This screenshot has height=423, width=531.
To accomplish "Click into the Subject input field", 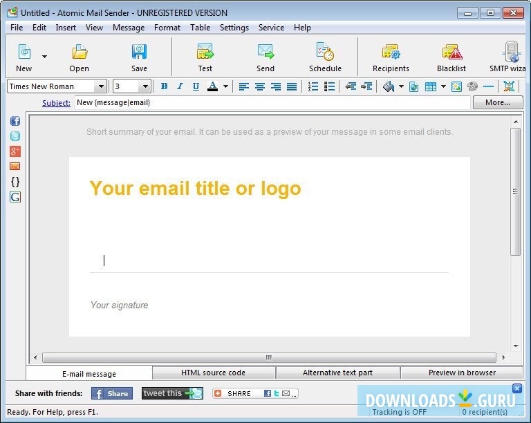I will pyautogui.click(x=272, y=102).
